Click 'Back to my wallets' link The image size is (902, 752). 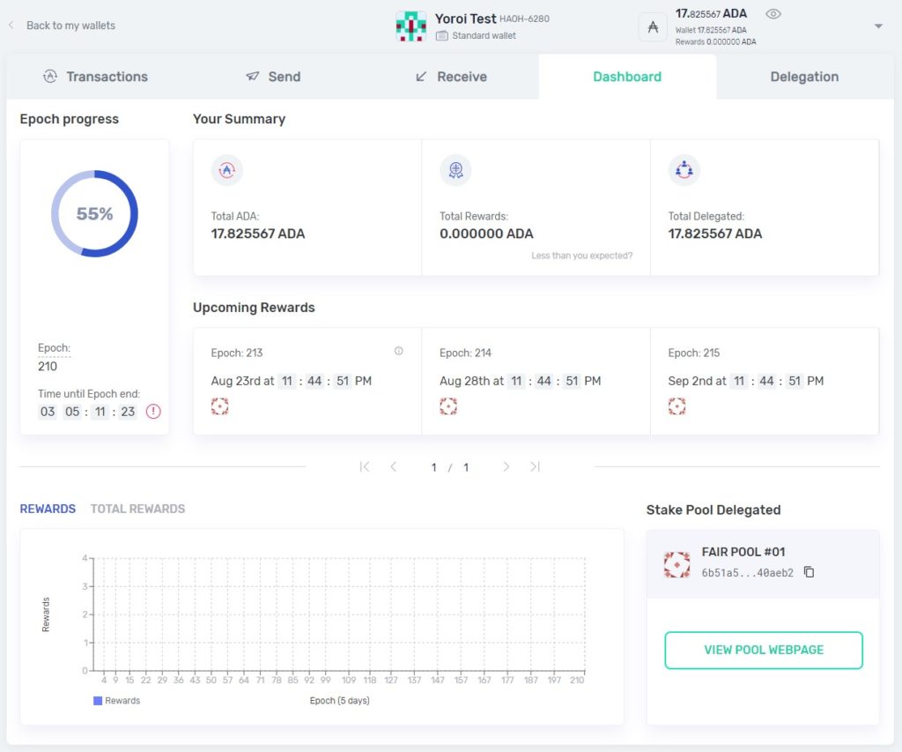pos(70,26)
